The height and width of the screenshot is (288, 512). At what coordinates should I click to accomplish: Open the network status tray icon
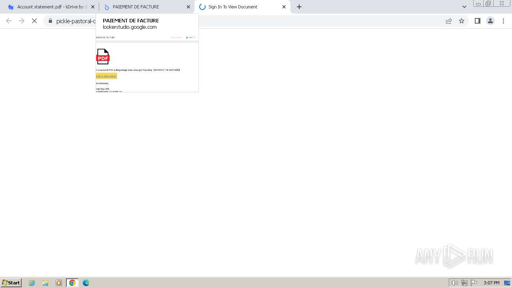(464, 283)
